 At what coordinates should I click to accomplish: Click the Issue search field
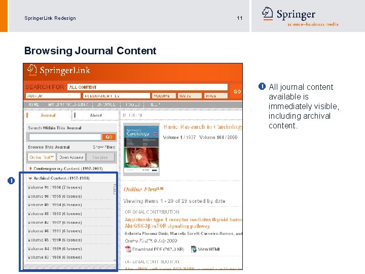click(190, 96)
